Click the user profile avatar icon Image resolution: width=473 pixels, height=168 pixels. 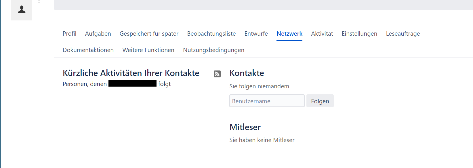22,9
